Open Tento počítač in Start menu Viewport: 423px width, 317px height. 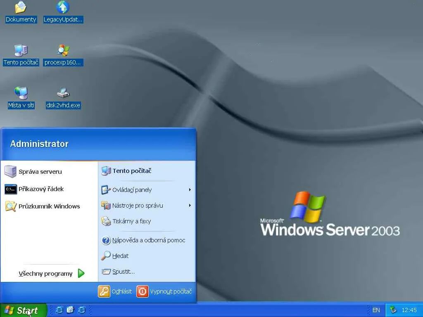[x=147, y=171]
